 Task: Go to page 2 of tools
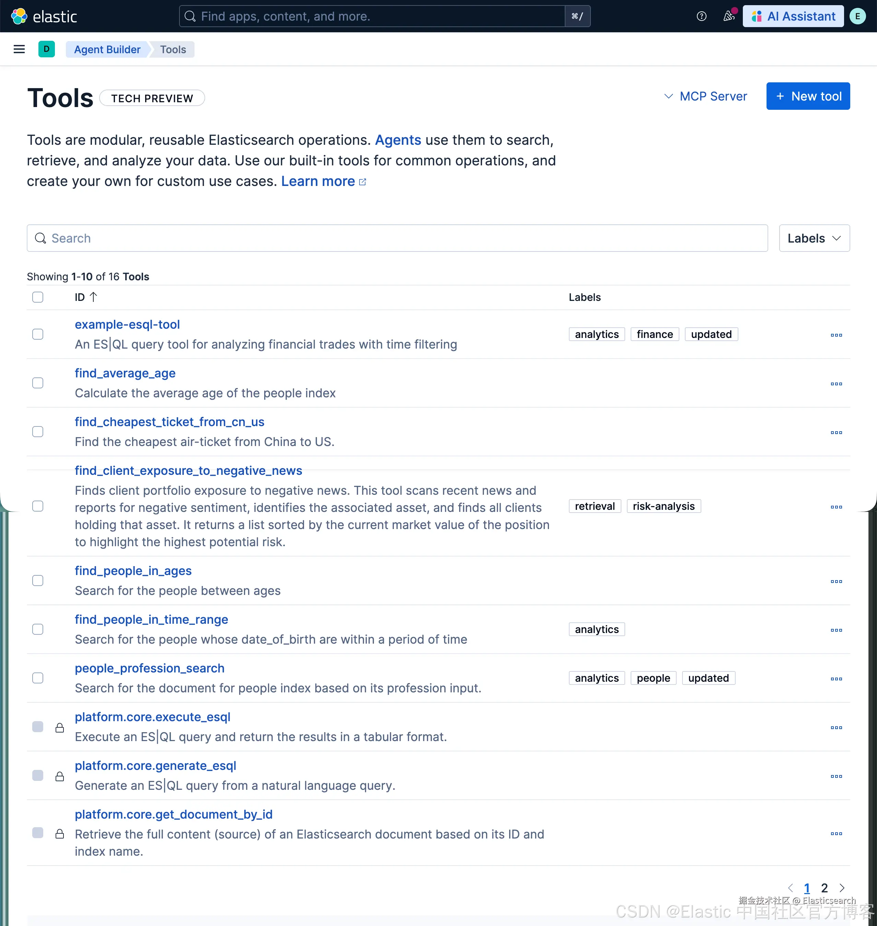coord(824,888)
